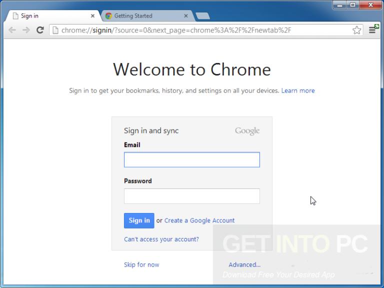Click the browser back arrow

point(12,30)
